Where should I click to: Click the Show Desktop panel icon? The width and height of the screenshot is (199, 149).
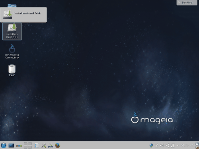11,145
